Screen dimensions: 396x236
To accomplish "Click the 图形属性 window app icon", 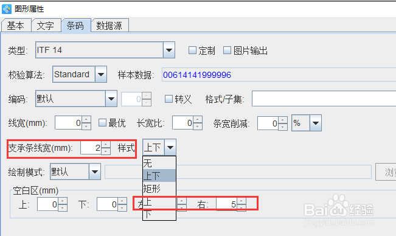I will point(7,9).
